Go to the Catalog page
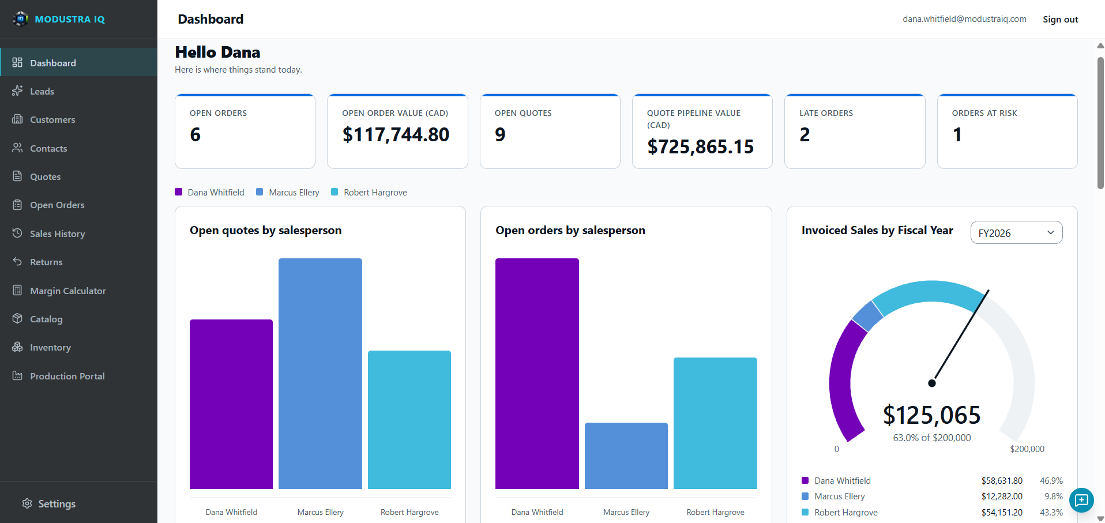Viewport: 1105px width, 523px height. pyautogui.click(x=78, y=319)
